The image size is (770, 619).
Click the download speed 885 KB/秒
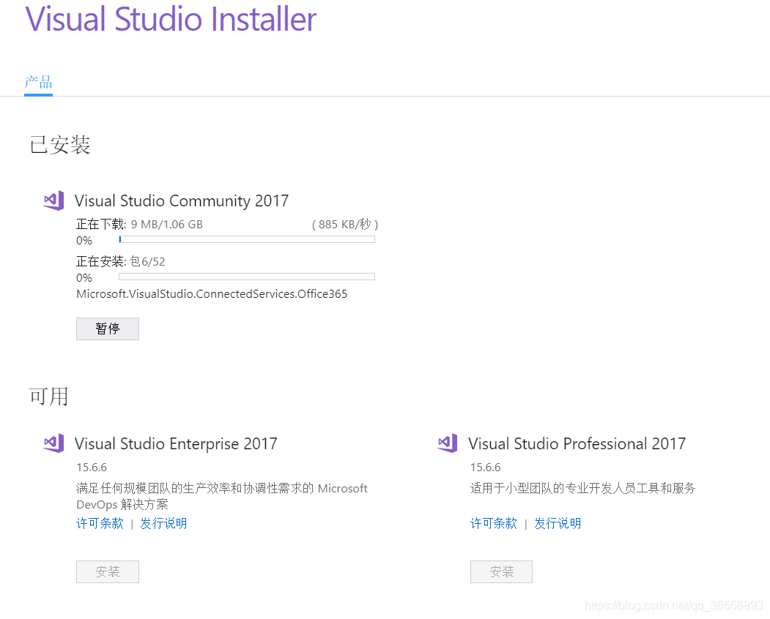pyautogui.click(x=345, y=225)
